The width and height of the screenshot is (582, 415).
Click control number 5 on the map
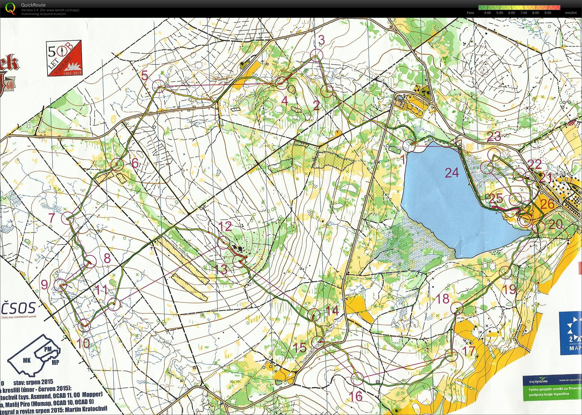(x=145, y=75)
